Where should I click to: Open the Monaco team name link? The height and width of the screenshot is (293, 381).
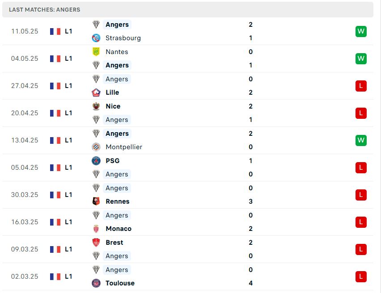click(x=119, y=229)
